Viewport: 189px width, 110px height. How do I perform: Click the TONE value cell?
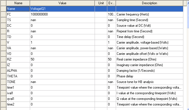pyautogui.click(x=62, y=82)
